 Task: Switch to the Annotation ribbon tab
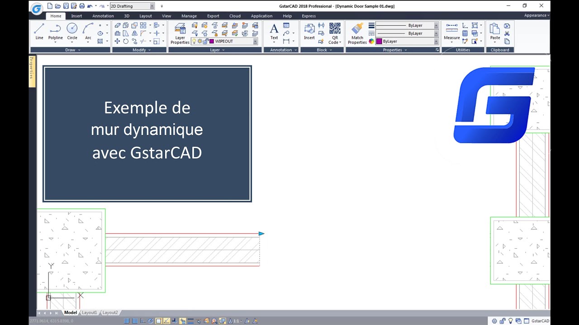click(x=103, y=16)
